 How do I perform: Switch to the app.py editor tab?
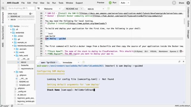click(x=91, y=9)
